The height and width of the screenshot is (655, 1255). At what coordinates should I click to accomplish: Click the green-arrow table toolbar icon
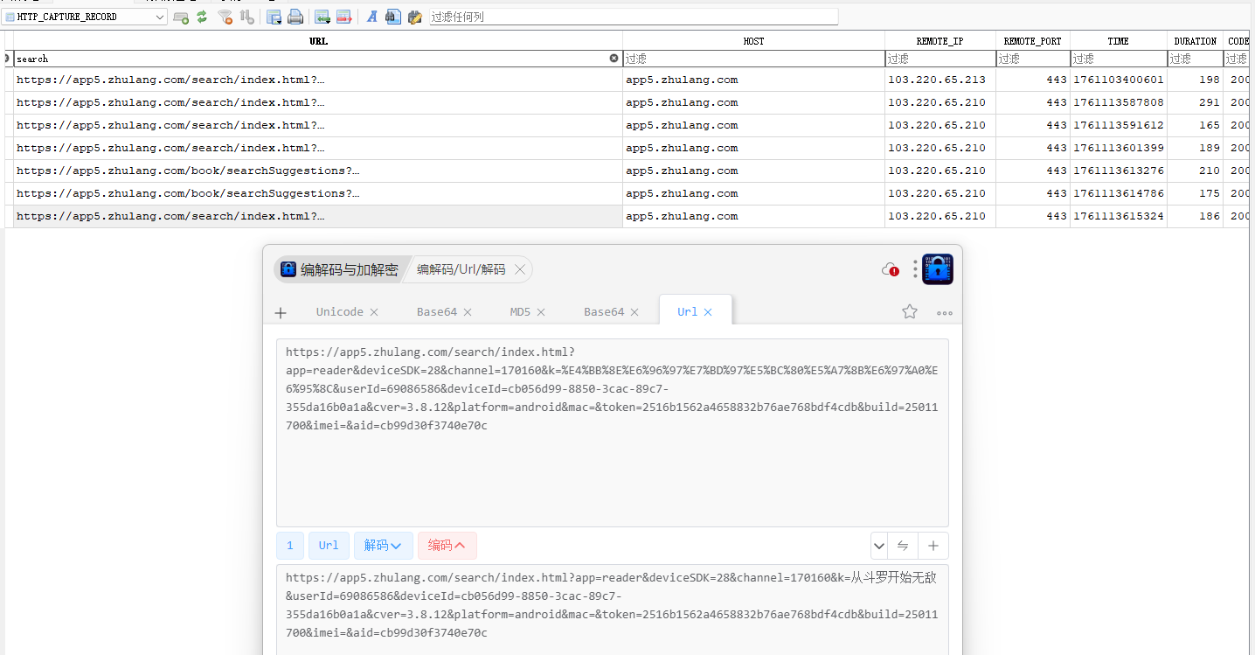[322, 17]
